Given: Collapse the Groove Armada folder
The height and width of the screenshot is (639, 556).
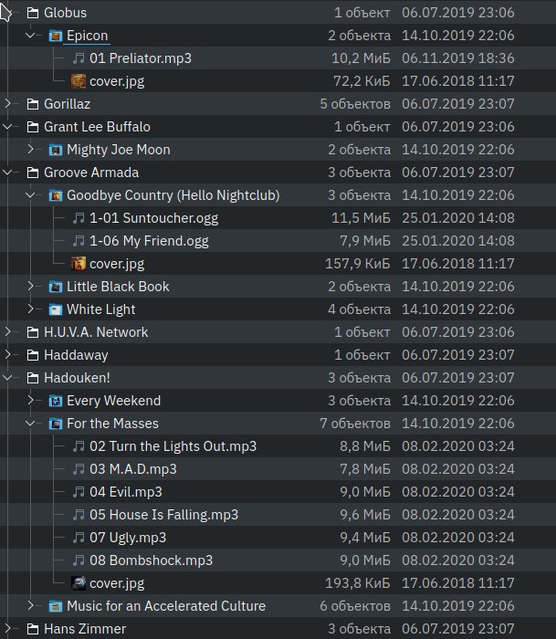Looking at the screenshot, I should 7,173.
